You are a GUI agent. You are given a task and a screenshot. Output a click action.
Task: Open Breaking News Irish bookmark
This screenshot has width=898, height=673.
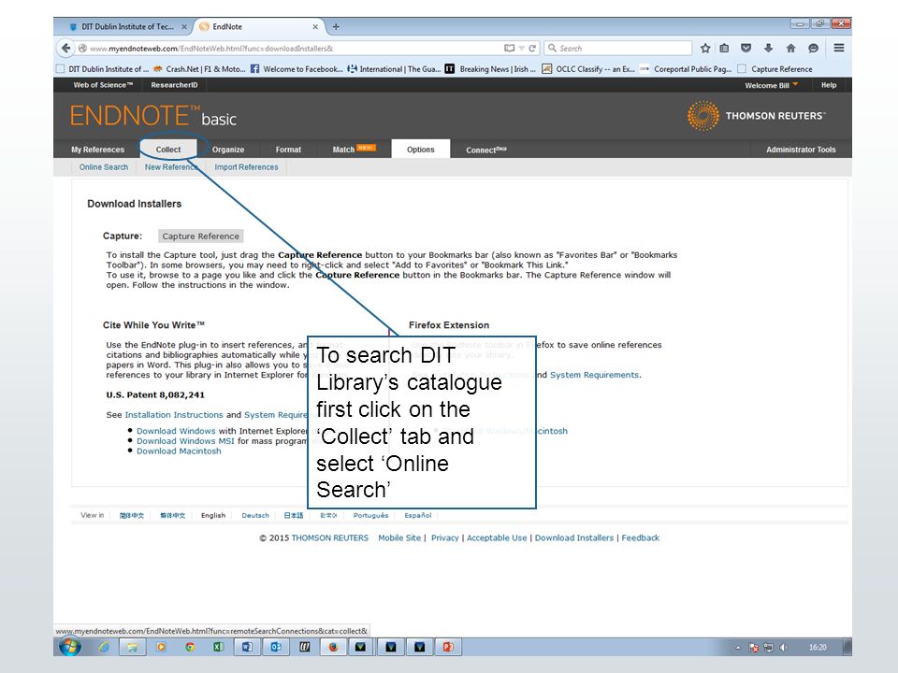490,68
